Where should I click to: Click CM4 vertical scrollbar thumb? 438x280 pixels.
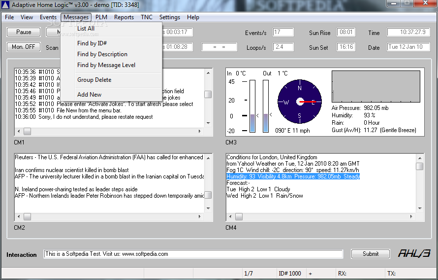(x=420, y=166)
